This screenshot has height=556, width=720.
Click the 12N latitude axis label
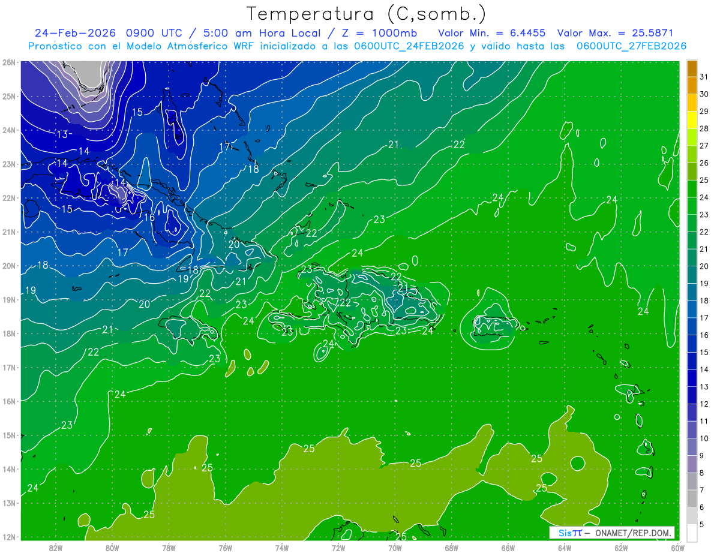pos(8,537)
